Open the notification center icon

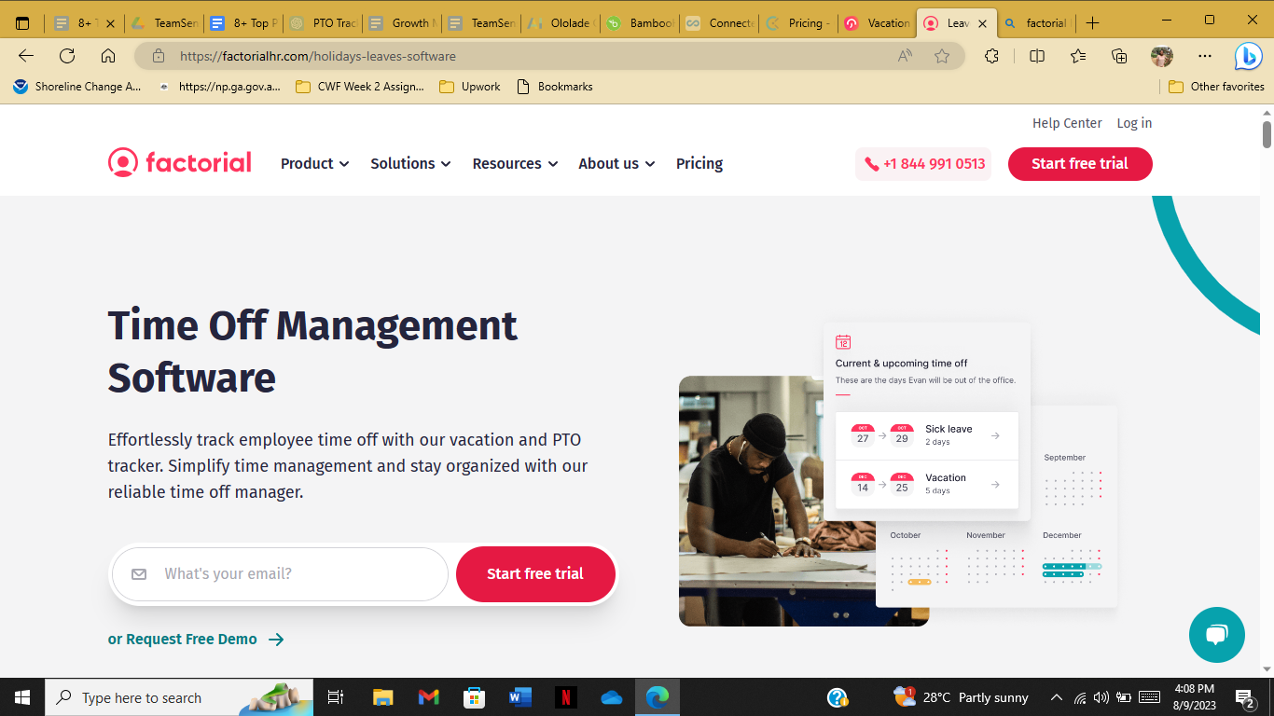[1245, 697]
